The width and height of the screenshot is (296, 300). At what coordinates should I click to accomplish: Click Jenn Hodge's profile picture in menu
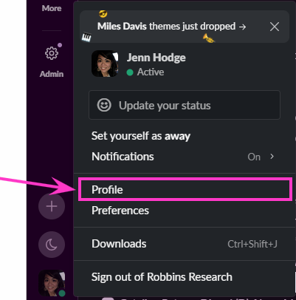coord(105,64)
